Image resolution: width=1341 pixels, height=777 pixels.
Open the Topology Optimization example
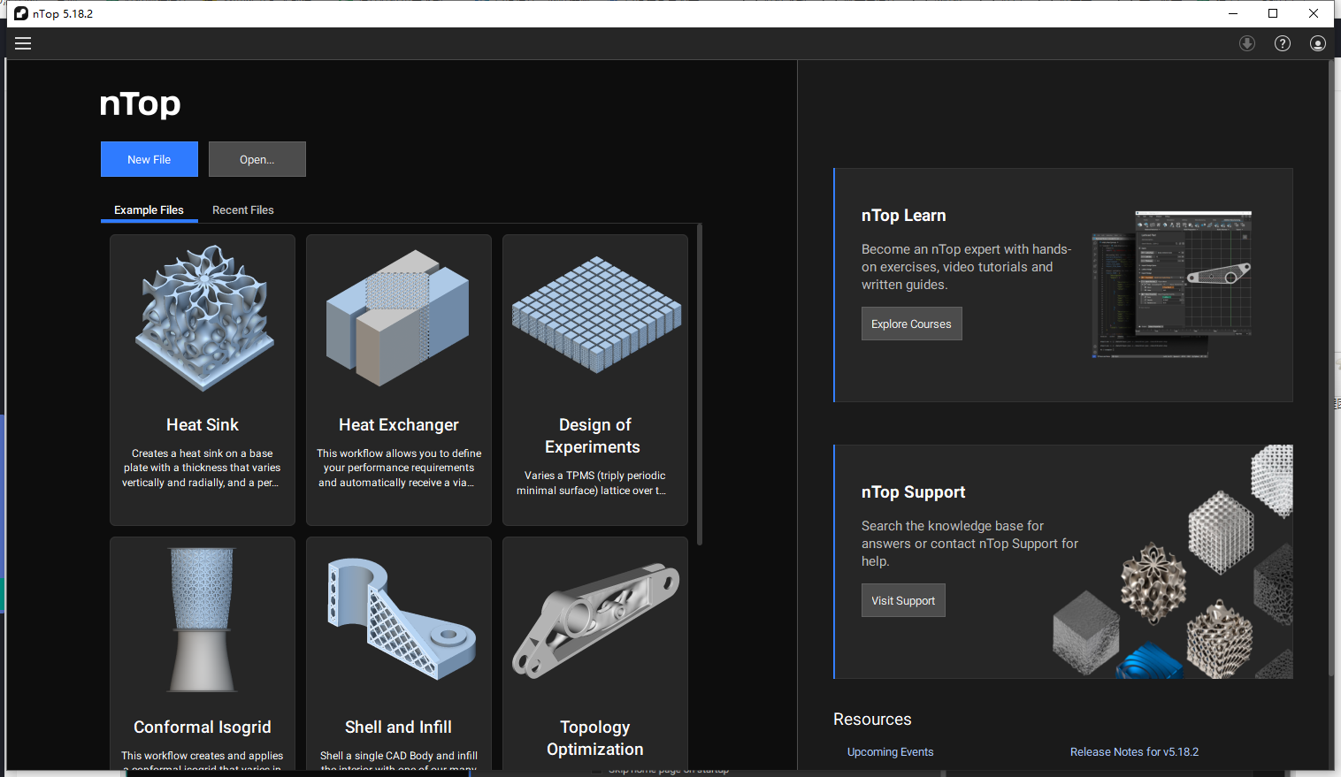click(x=595, y=654)
